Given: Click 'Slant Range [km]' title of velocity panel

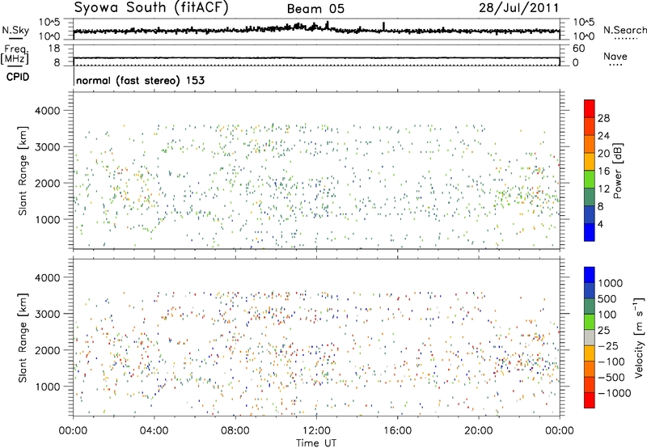Looking at the screenshot, I should pos(23,337).
